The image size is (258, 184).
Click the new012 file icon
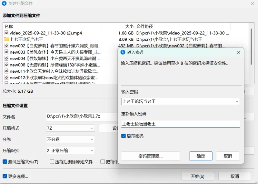[x=6, y=78]
